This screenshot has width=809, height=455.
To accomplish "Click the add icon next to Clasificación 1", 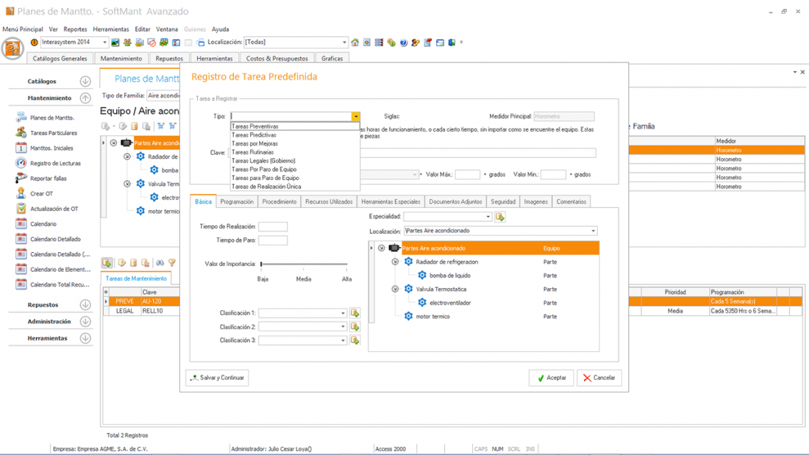I will tap(354, 313).
